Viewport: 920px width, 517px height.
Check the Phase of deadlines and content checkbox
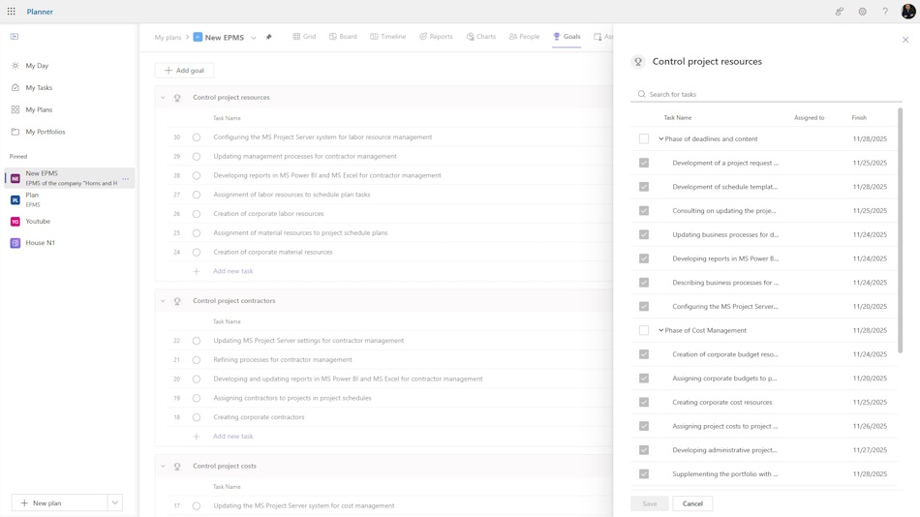tap(644, 139)
